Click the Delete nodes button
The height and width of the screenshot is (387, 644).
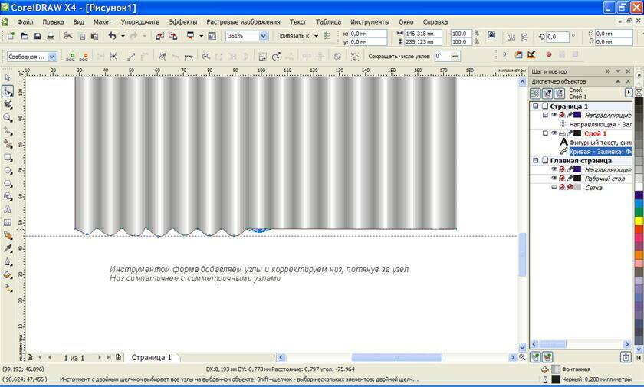tap(84, 56)
